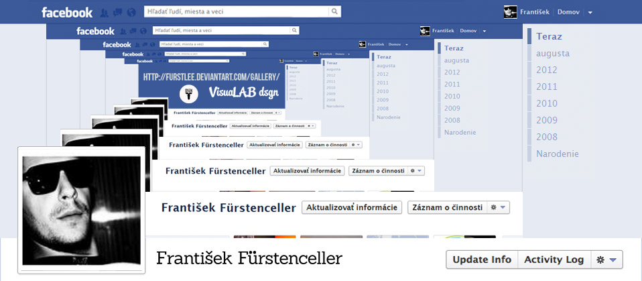Open the large profile picture
Screen dimensions: 642x281
click(x=82, y=211)
